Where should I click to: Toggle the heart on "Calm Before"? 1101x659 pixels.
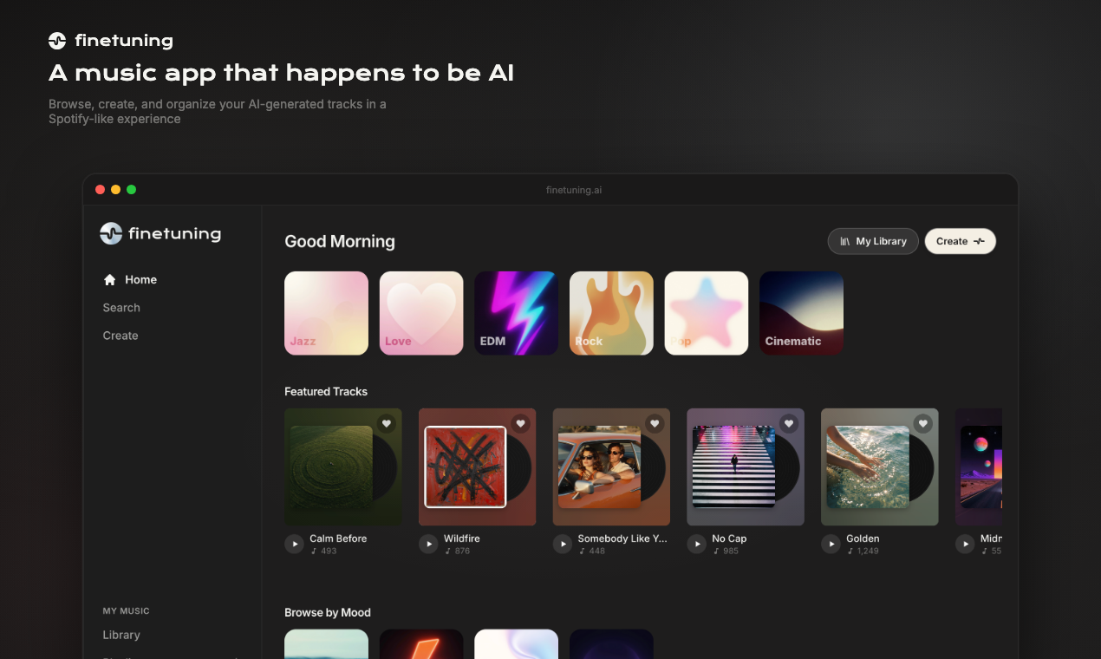[x=387, y=423]
